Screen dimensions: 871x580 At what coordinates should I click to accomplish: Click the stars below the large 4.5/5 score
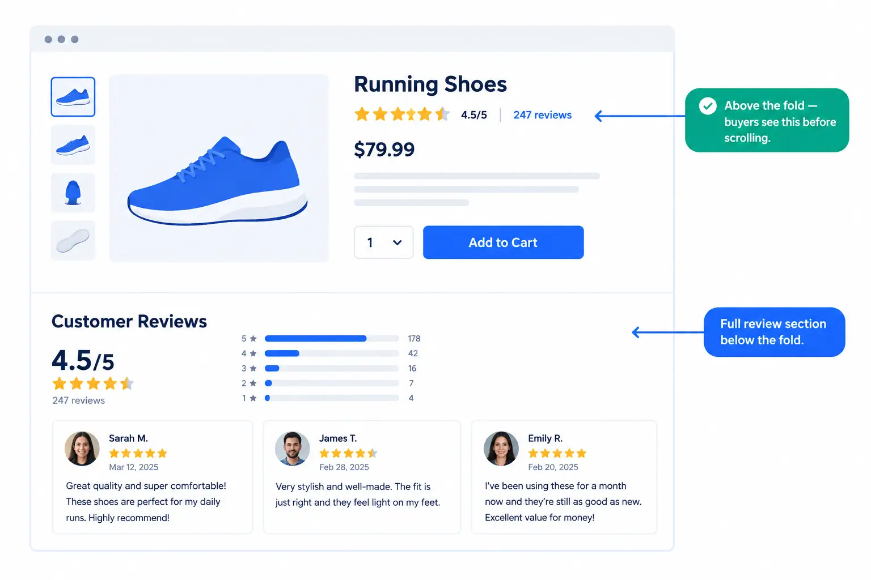[93, 383]
